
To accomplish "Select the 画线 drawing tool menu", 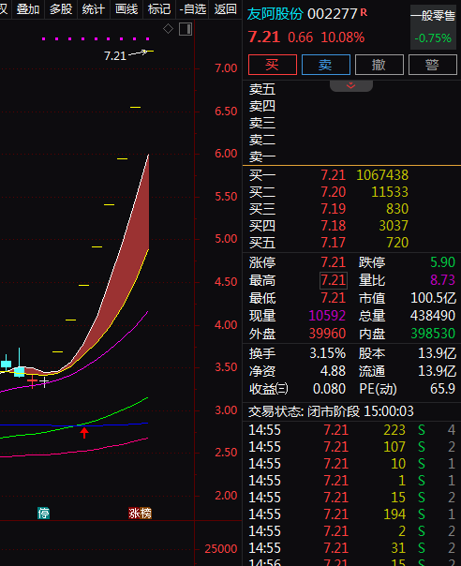I will [x=126, y=9].
